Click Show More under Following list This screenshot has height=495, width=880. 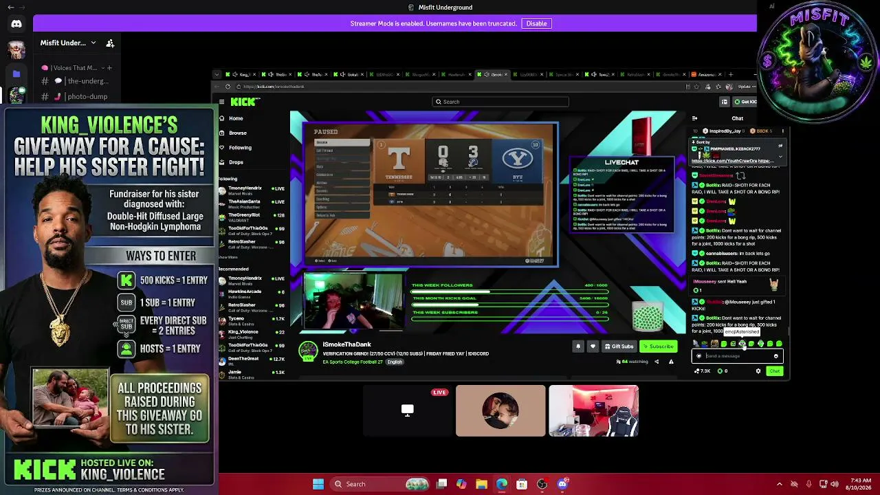228,257
